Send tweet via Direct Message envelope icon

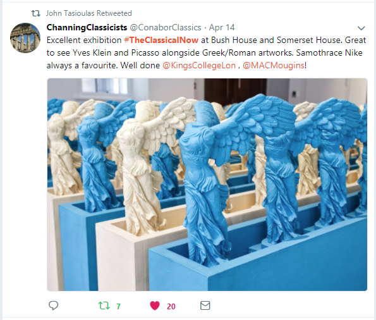205,305
